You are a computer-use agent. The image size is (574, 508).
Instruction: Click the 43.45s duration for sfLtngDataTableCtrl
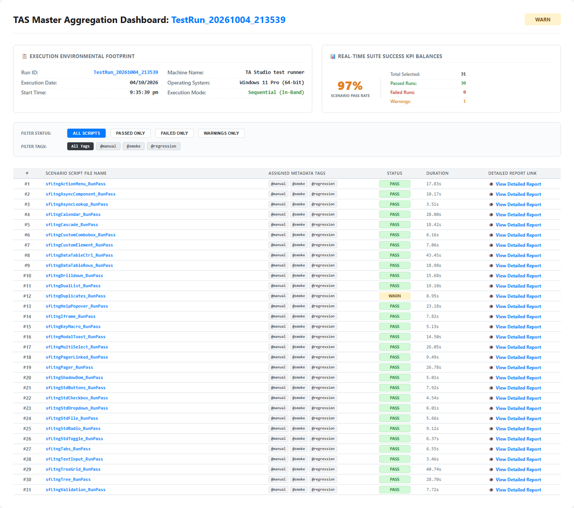434,255
